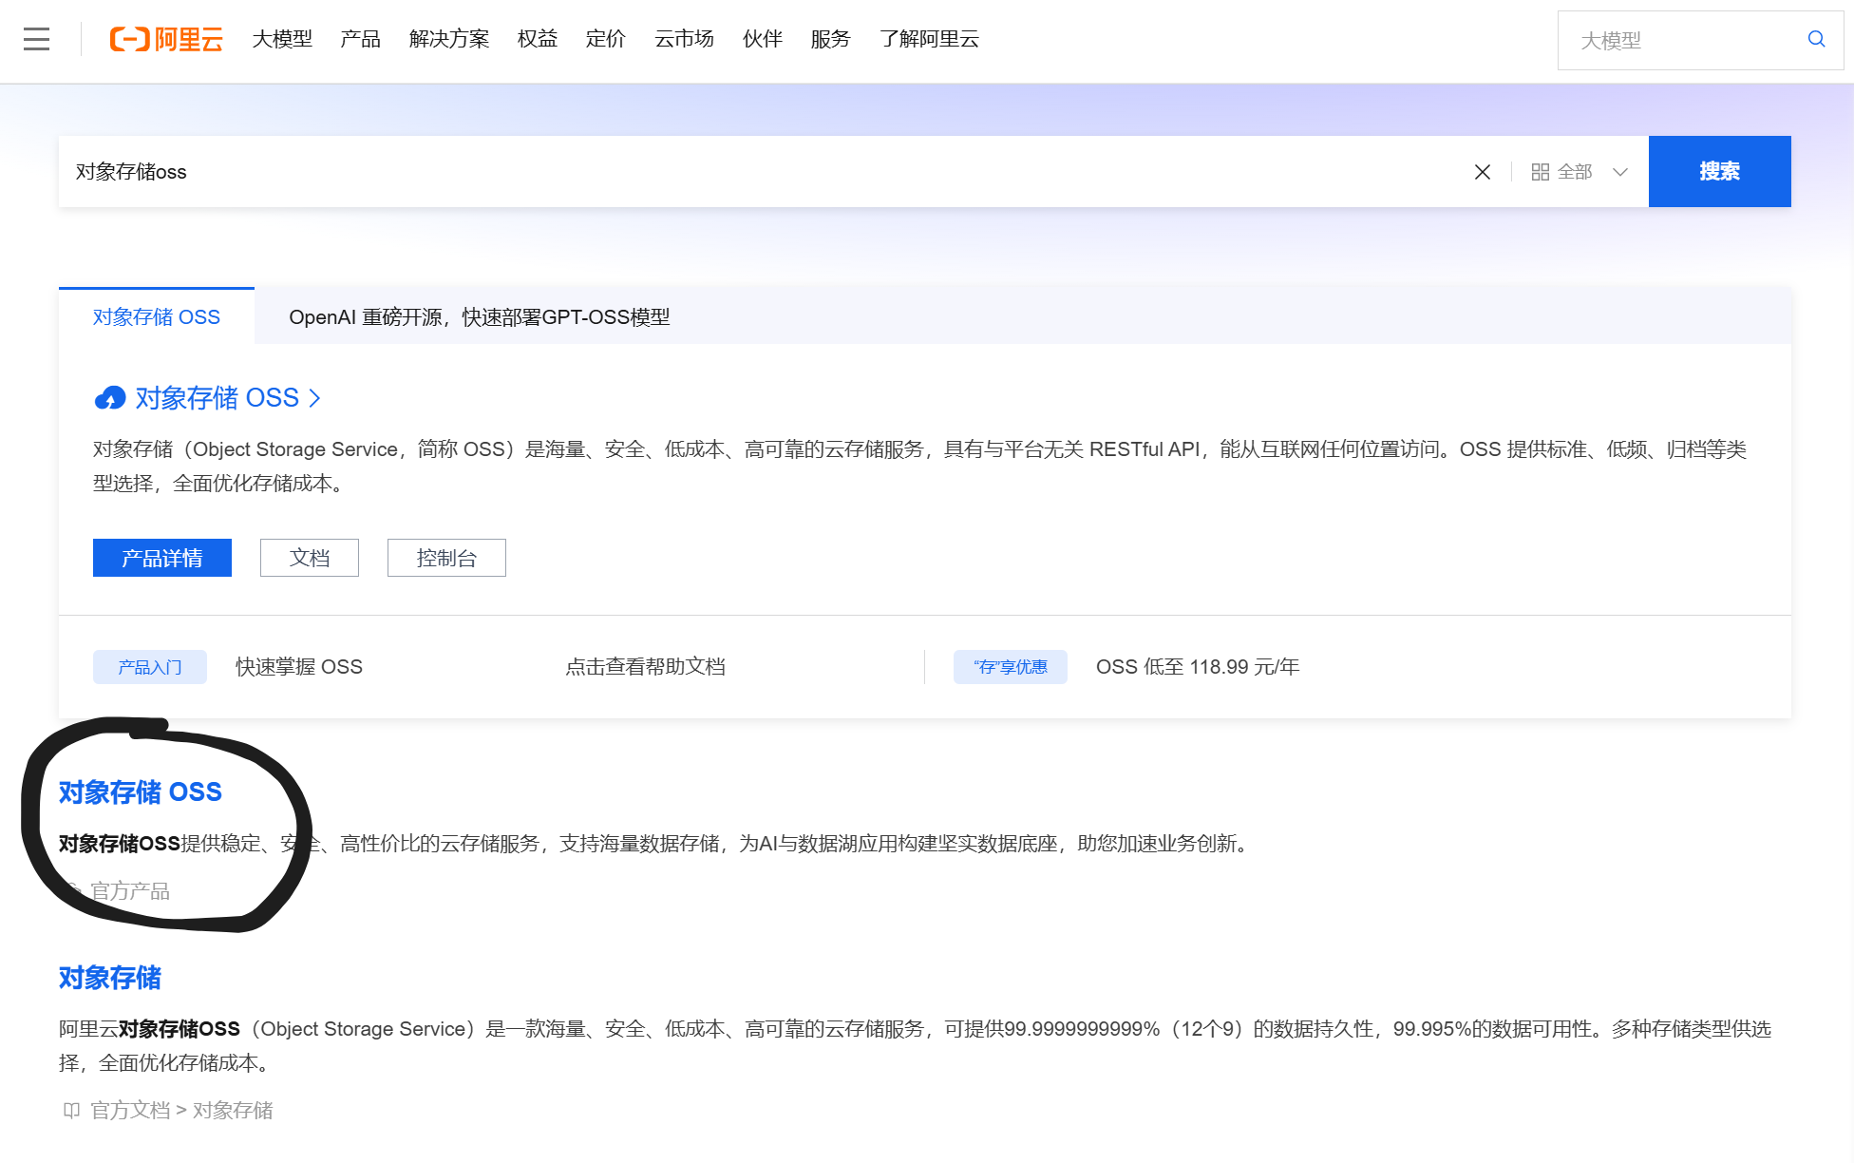Open the 解决方案 navigation menu
Image resolution: width=1854 pixels, height=1163 pixels.
(x=448, y=39)
